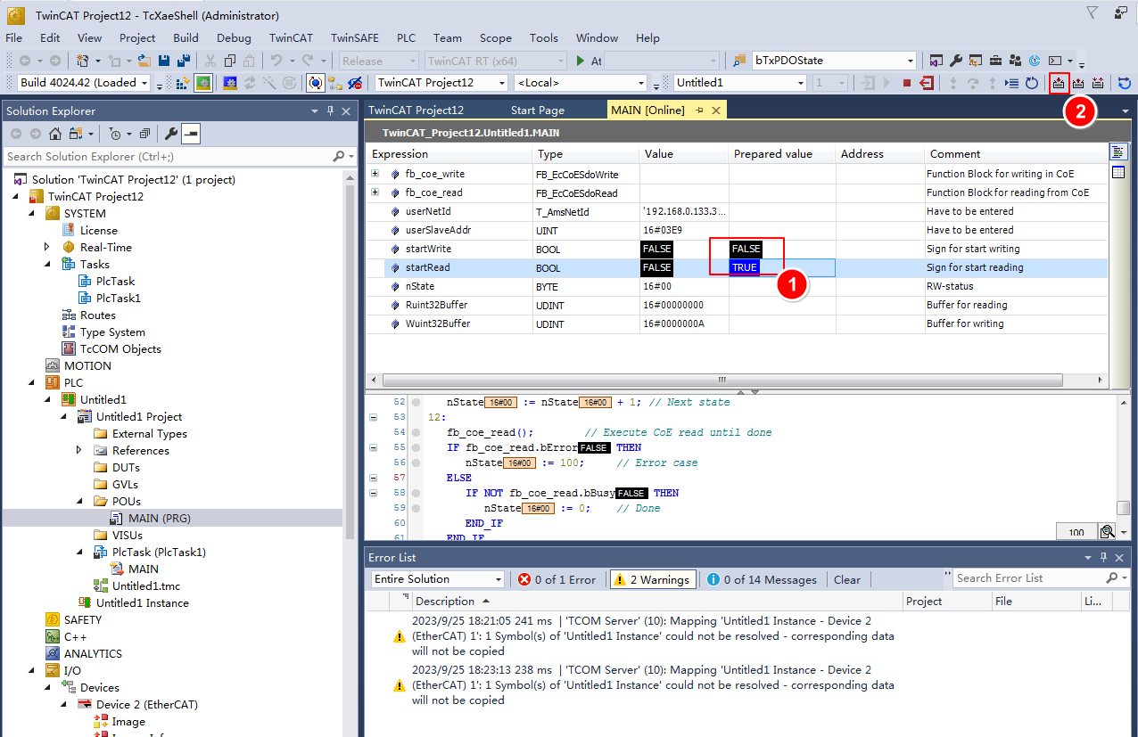Pin the MAIN [Online] tab

point(699,110)
